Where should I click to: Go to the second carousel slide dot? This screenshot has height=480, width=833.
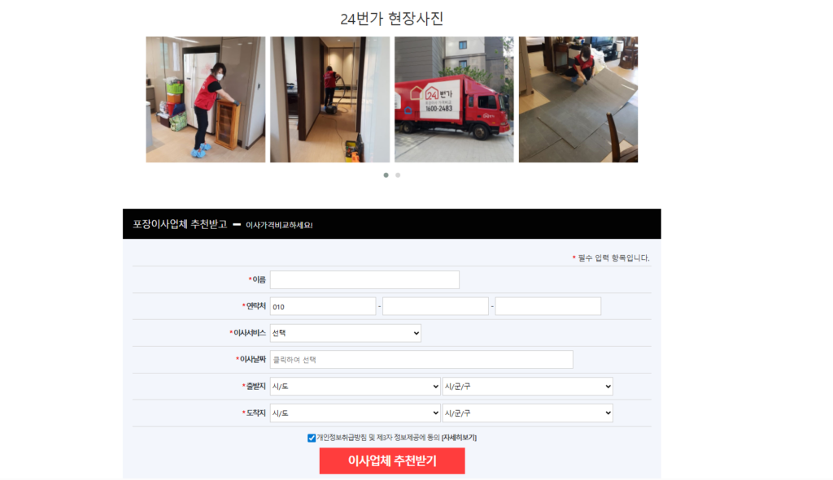(398, 175)
